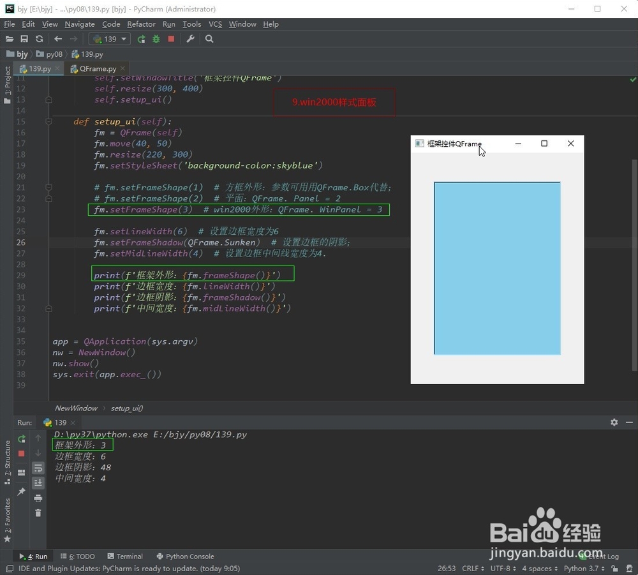Viewport: 638px width, 575px height.
Task: Start debugging with the green bug icon
Action: click(156, 39)
